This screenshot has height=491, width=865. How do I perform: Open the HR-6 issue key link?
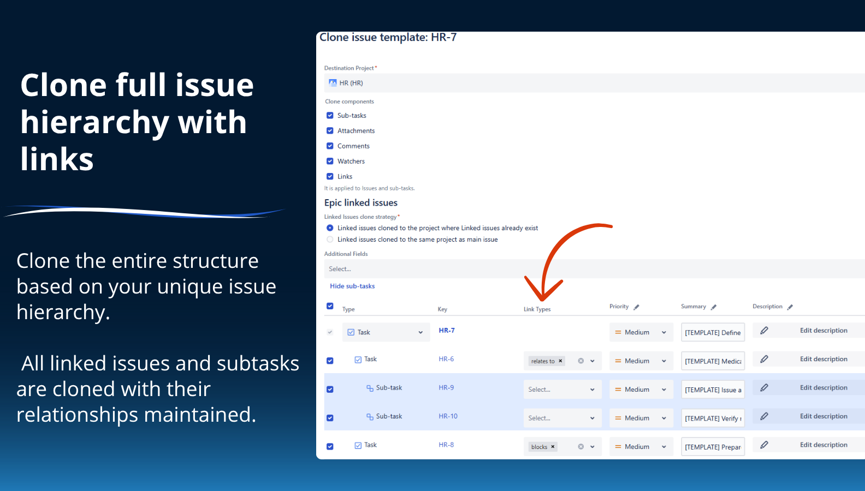tap(446, 359)
